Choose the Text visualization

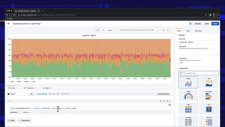click(x=209, y=108)
